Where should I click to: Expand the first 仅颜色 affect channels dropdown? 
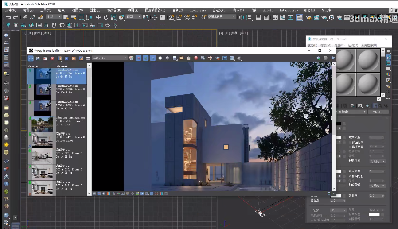(378, 161)
